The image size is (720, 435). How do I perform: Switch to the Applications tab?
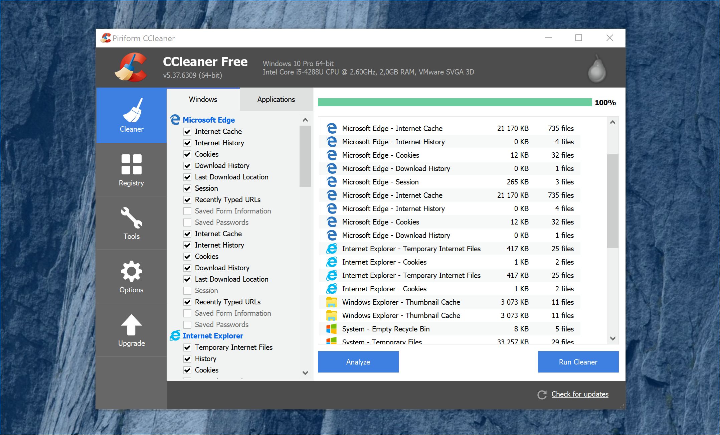[276, 100]
